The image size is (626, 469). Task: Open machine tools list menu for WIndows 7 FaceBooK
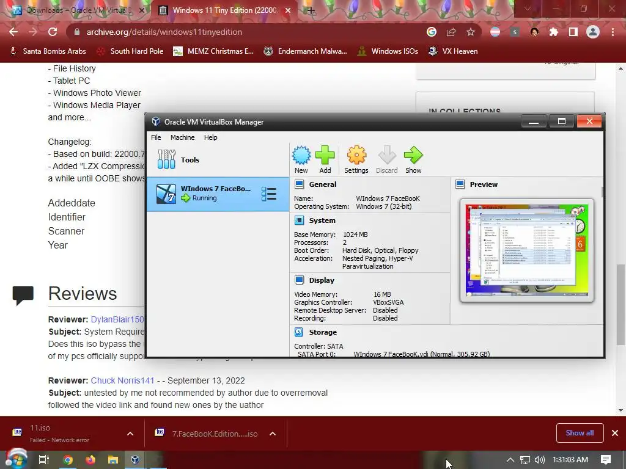click(269, 194)
